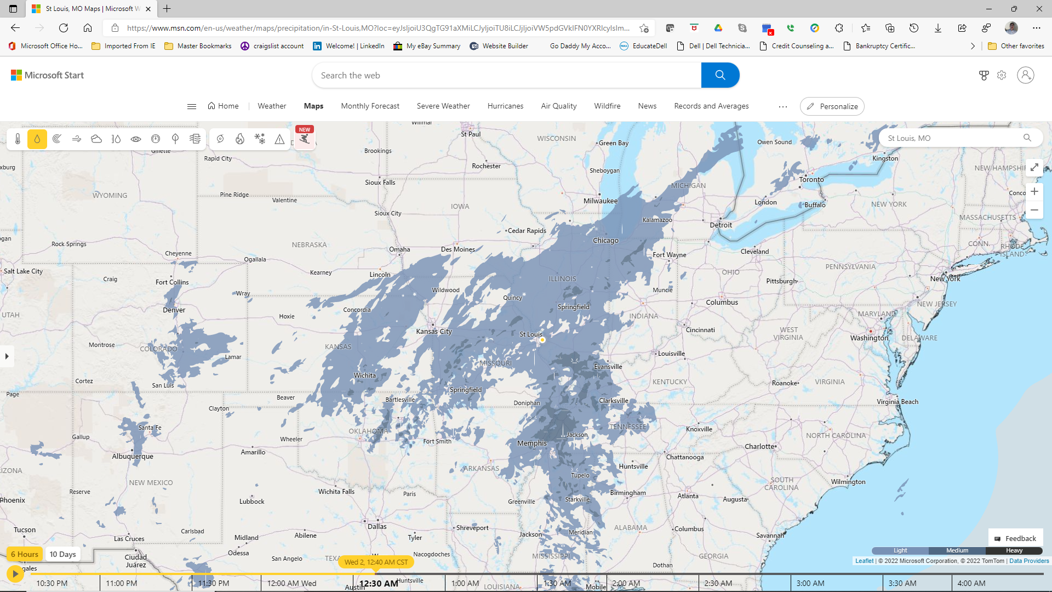Open the News tab
1052x592 pixels.
647,106
